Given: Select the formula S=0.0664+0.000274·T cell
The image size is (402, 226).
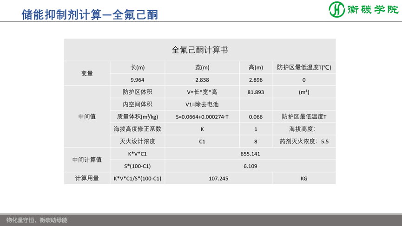Looking at the screenshot, I should point(202,117).
